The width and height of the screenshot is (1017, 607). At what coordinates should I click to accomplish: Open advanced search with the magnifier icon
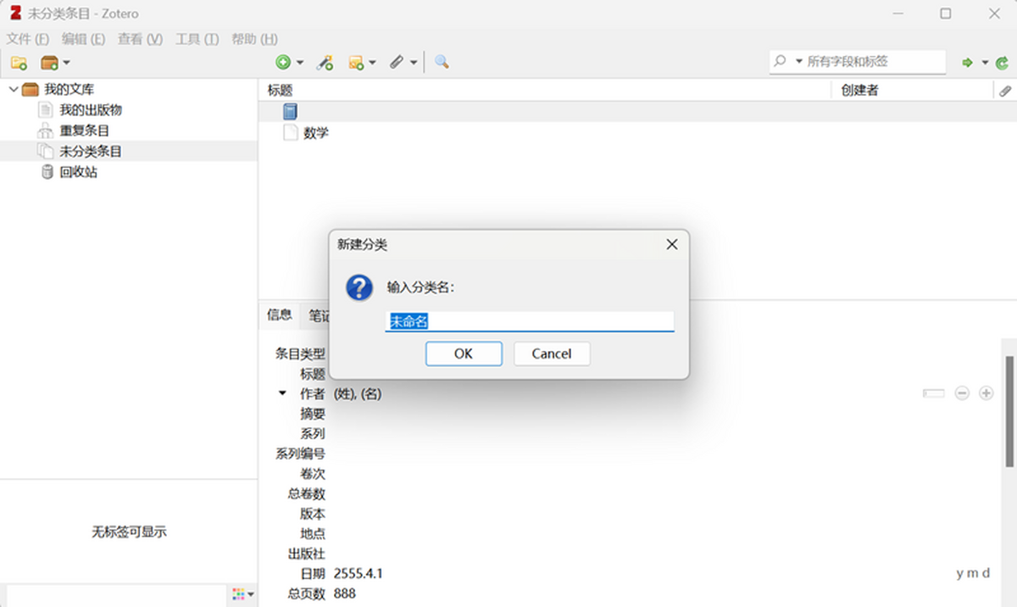tap(441, 62)
